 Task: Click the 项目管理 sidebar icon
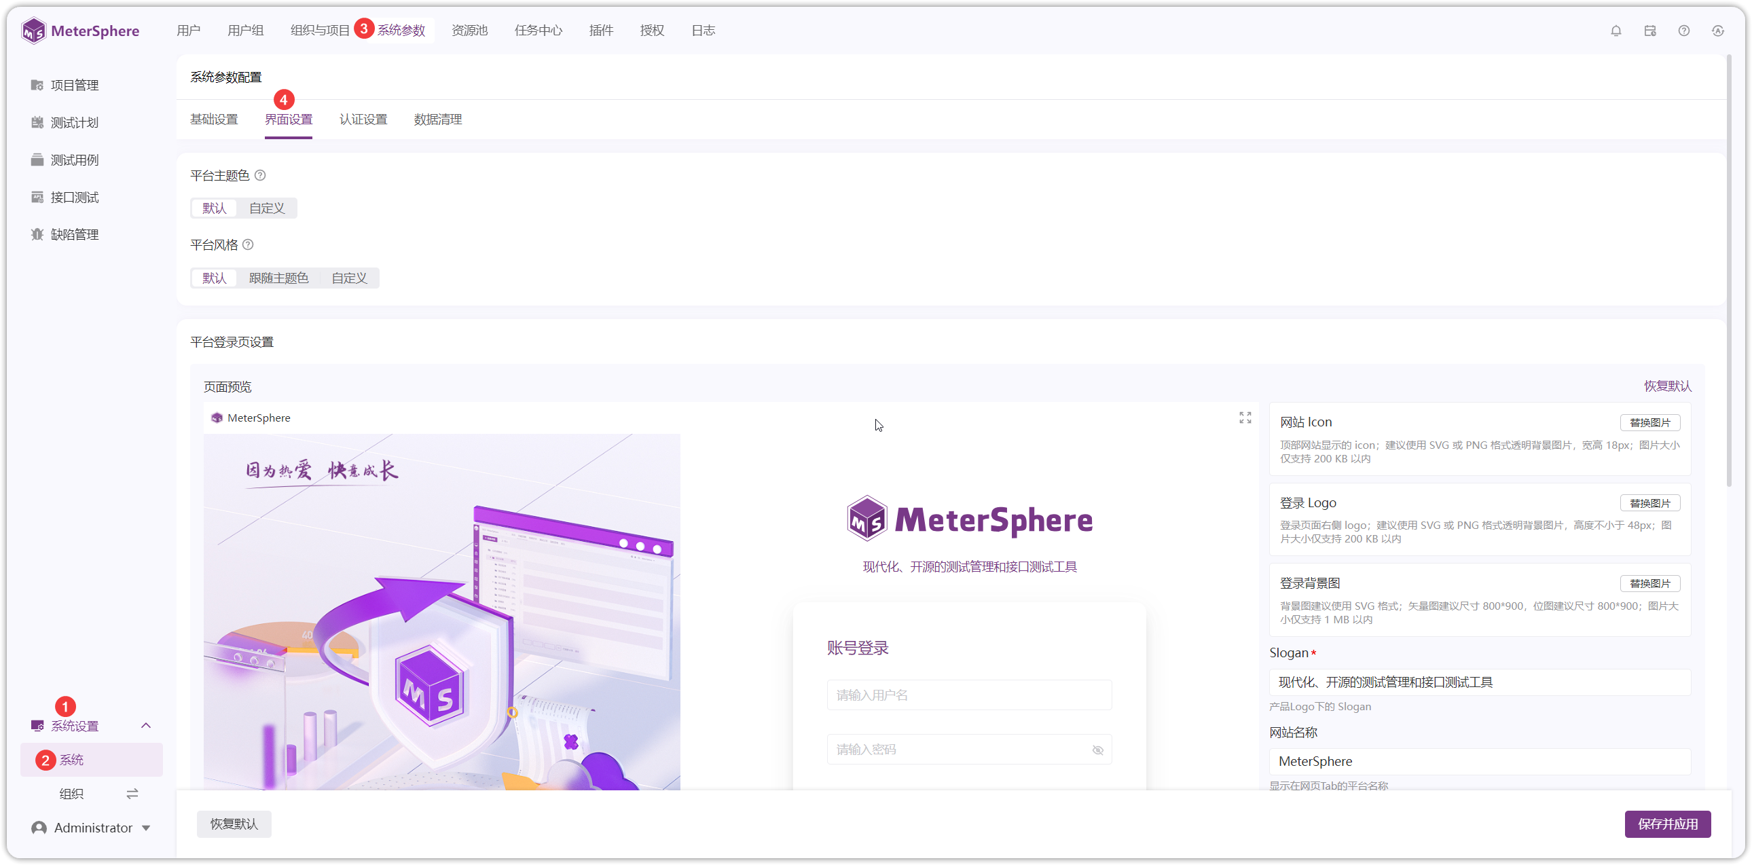37,85
